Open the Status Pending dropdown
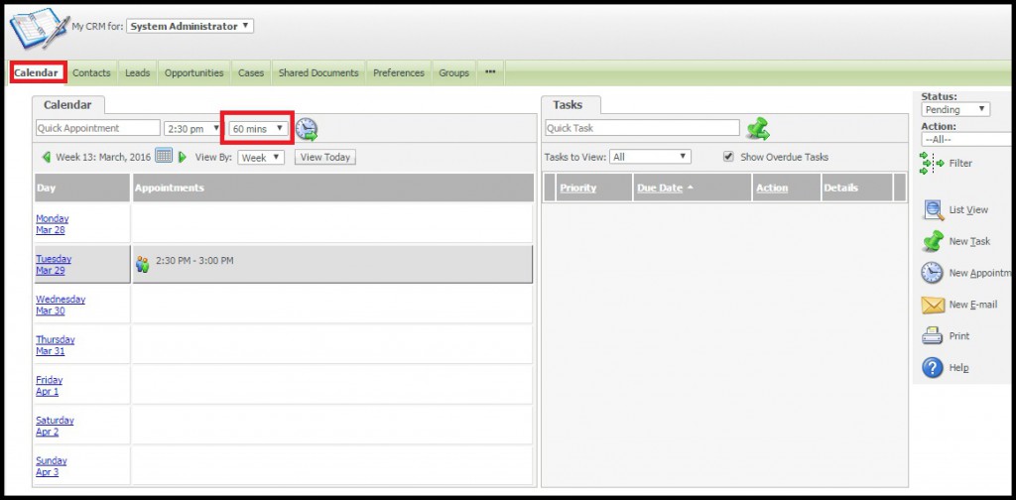 pyautogui.click(x=955, y=110)
